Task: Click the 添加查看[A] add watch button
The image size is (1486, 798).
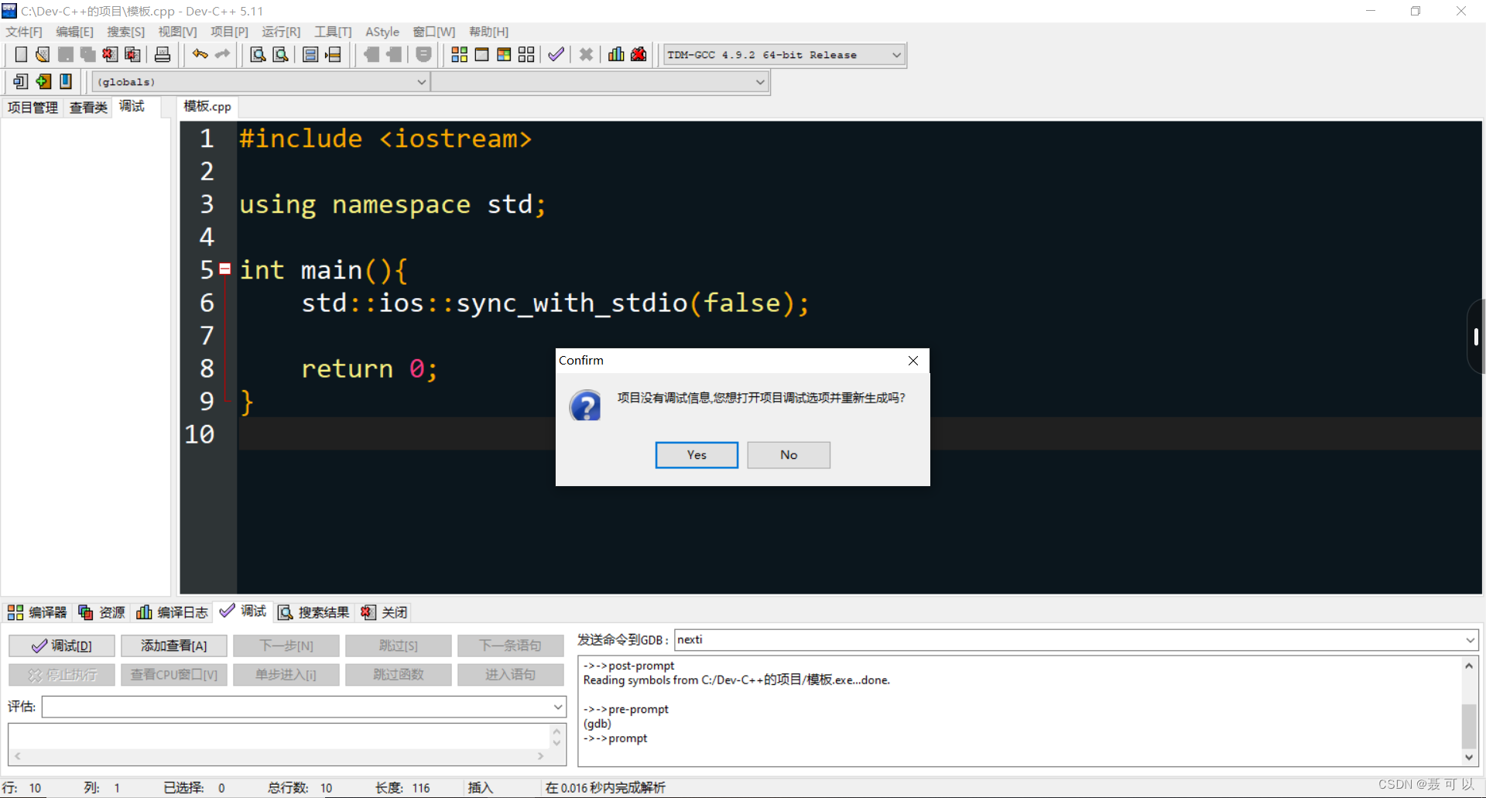Action: [x=173, y=646]
